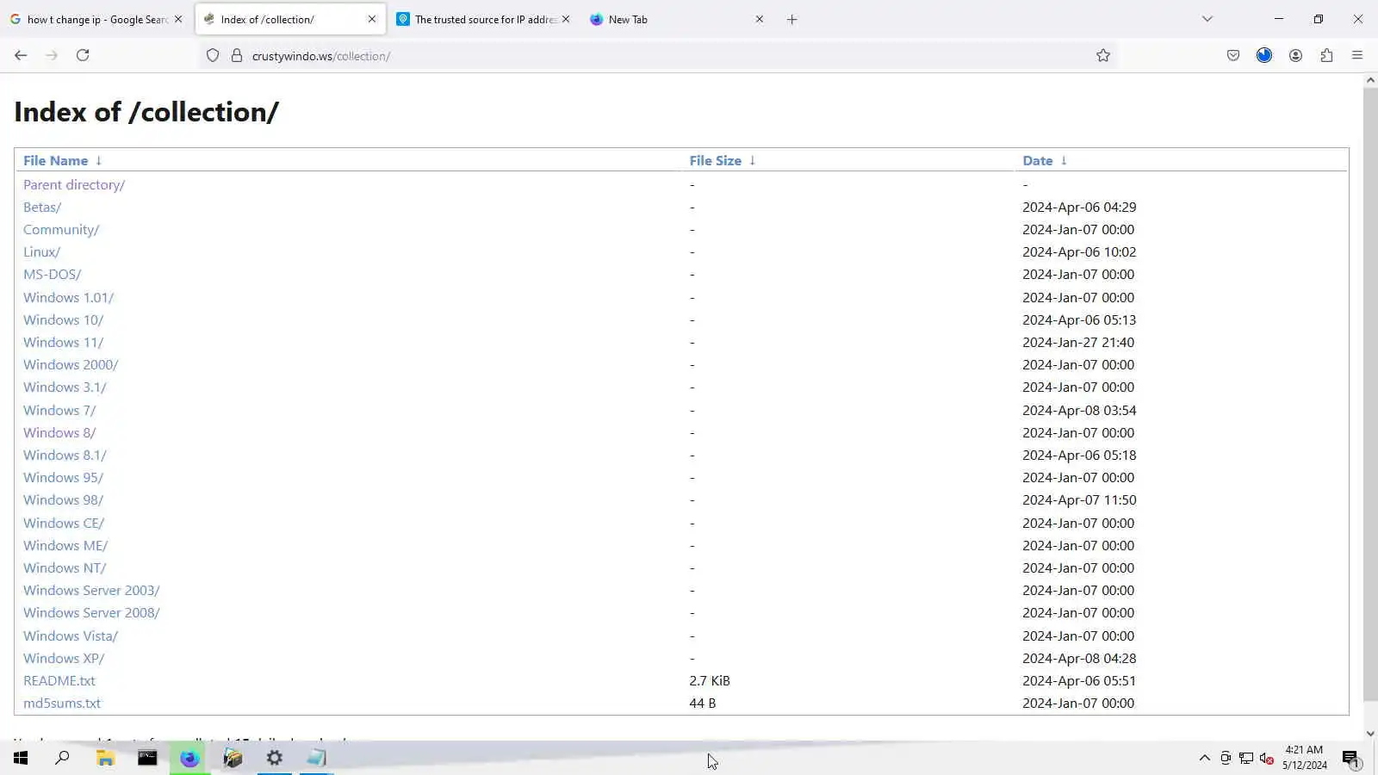Open the Community folder
Viewport: 1378px width, 775px height.
[x=61, y=230]
